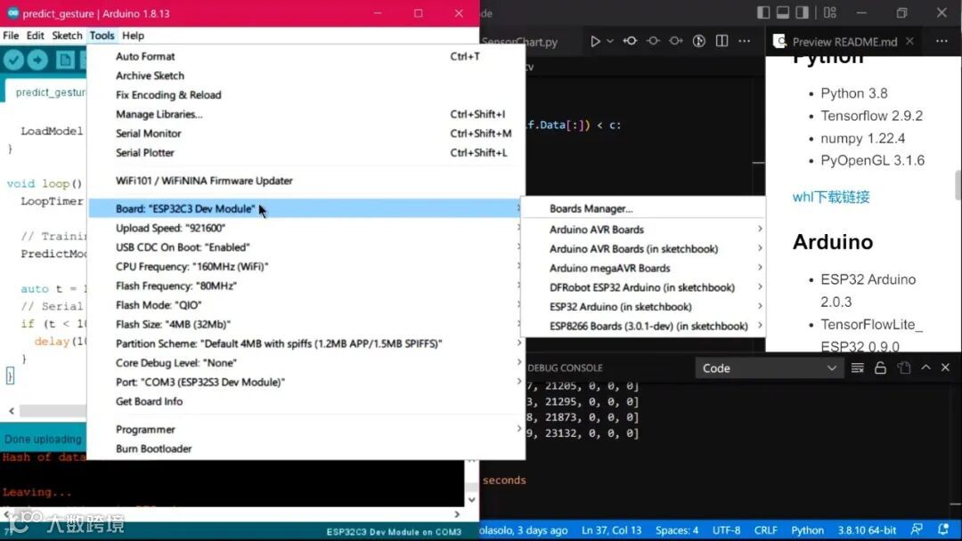Click the feedback icon in status bar
Image resolution: width=962 pixels, height=541 pixels.
tap(917, 529)
